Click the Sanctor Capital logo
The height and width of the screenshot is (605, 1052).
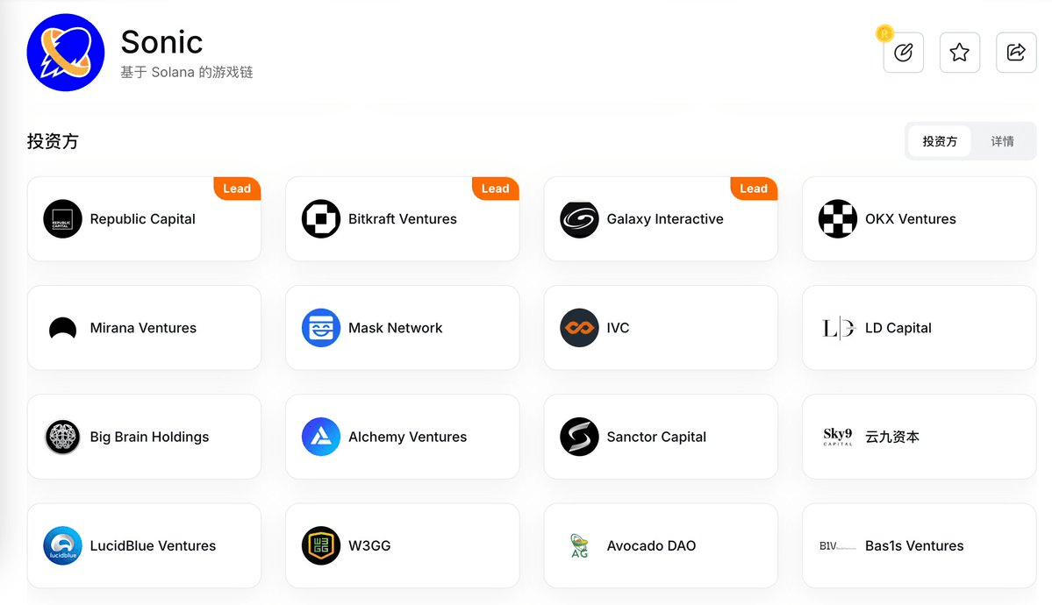click(x=579, y=437)
